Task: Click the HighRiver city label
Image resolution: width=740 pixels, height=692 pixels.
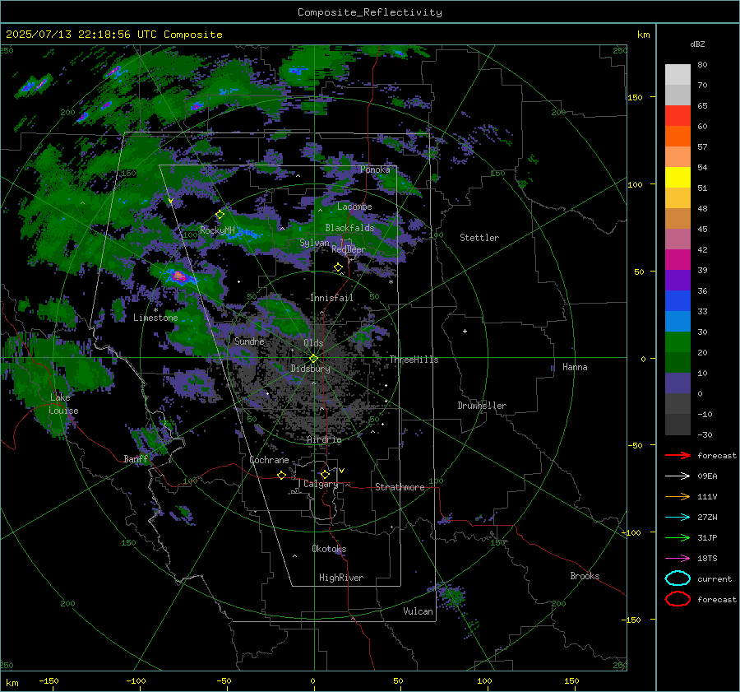Action: pyautogui.click(x=341, y=578)
